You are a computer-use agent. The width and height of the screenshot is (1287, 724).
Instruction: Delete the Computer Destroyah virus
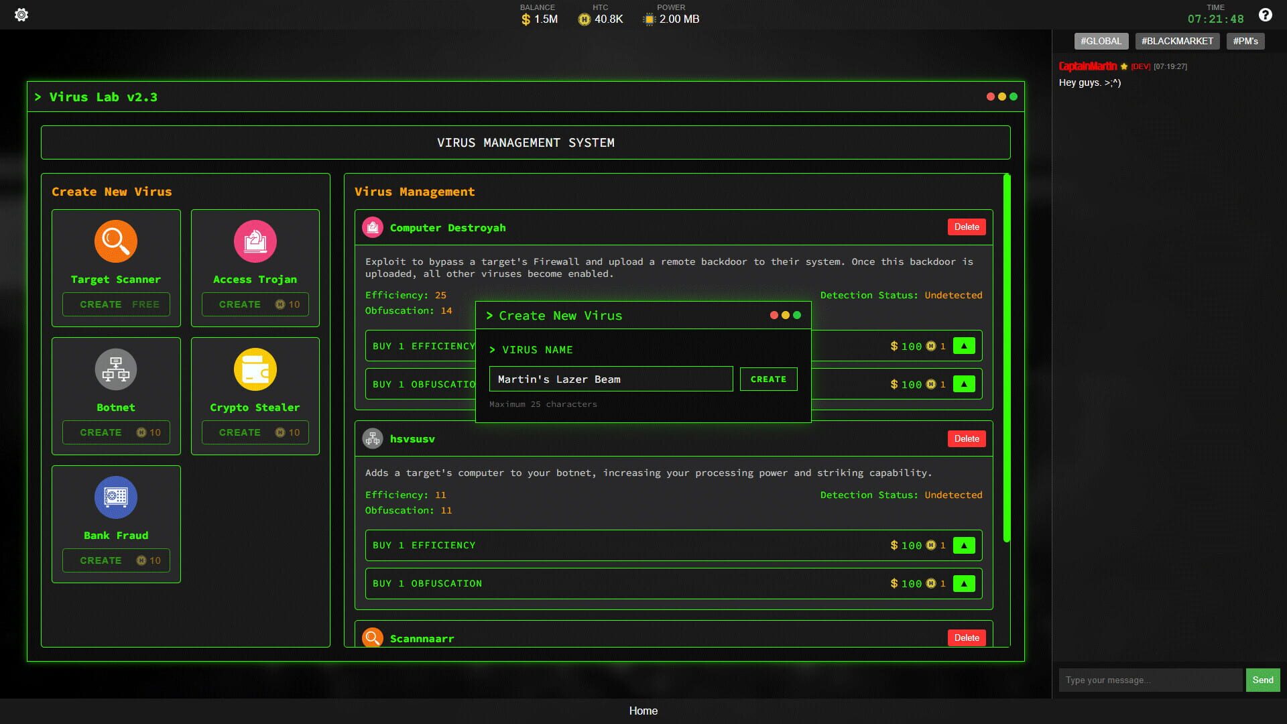[x=967, y=227]
